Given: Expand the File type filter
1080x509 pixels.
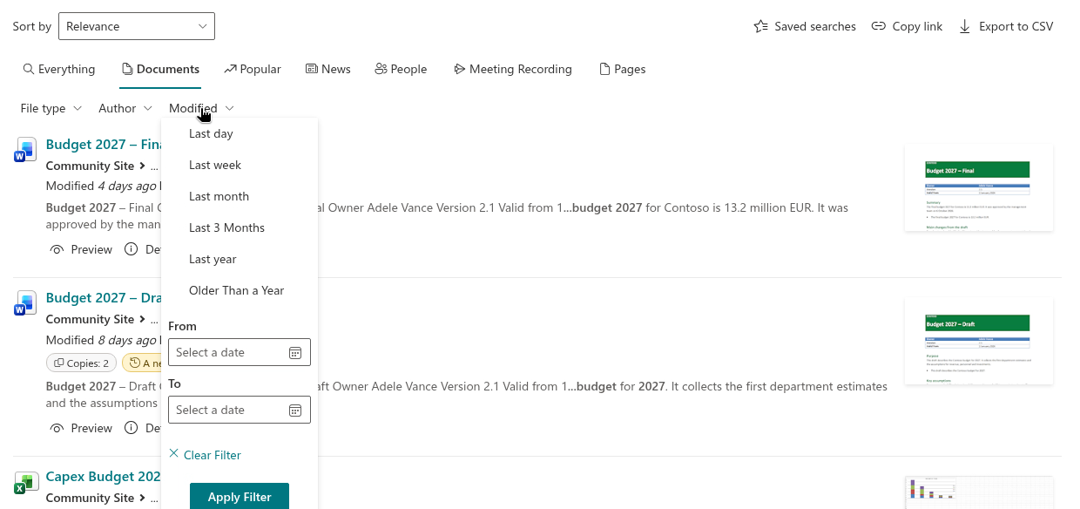Looking at the screenshot, I should (51, 108).
